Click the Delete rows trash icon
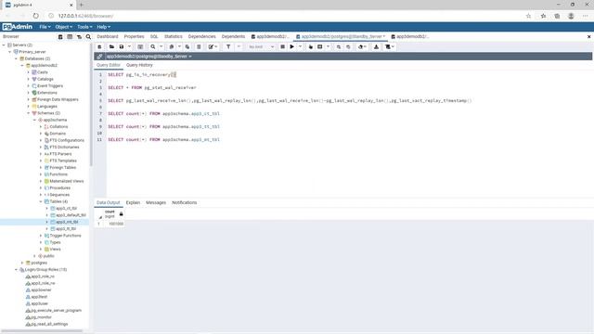Viewport: 594px width, 334px height. tap(199, 46)
